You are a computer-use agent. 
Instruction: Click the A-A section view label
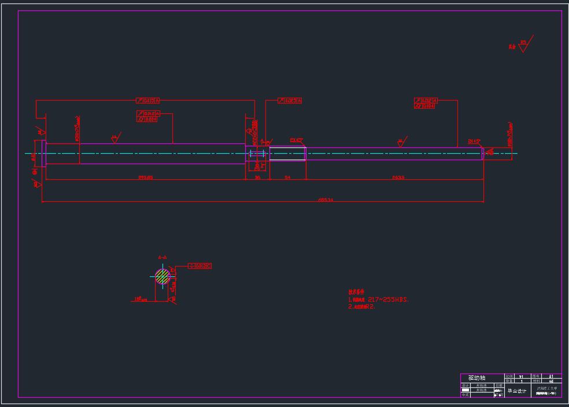tap(162, 257)
